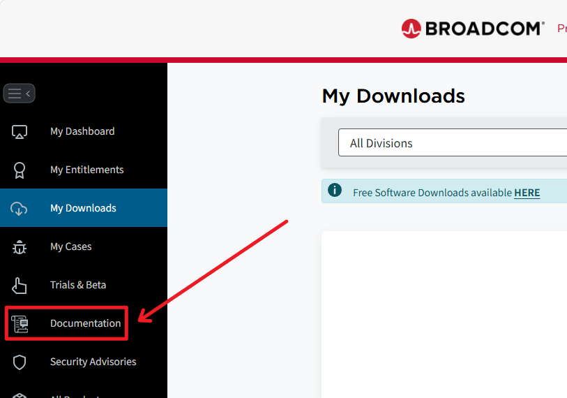The height and width of the screenshot is (398, 567).
Task: Open My Entitlements page
Action: point(86,170)
